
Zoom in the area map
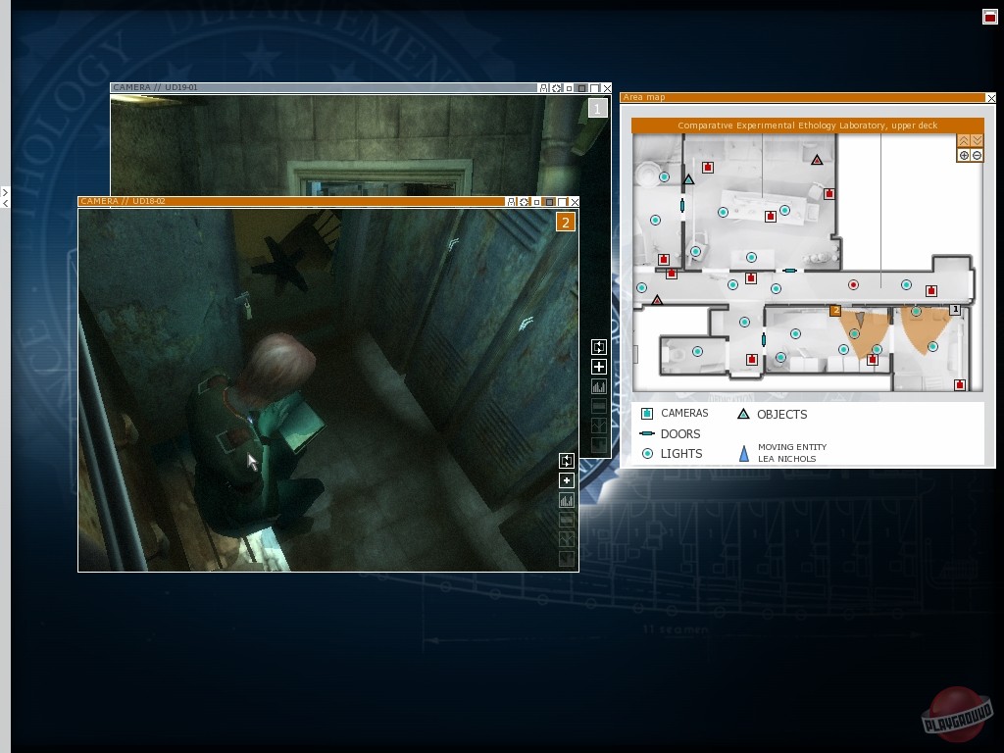(964, 156)
